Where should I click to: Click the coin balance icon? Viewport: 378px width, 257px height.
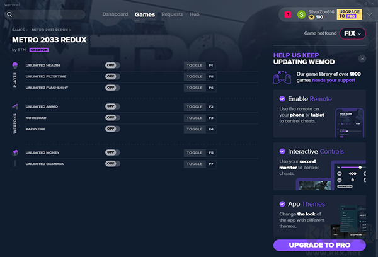(311, 17)
